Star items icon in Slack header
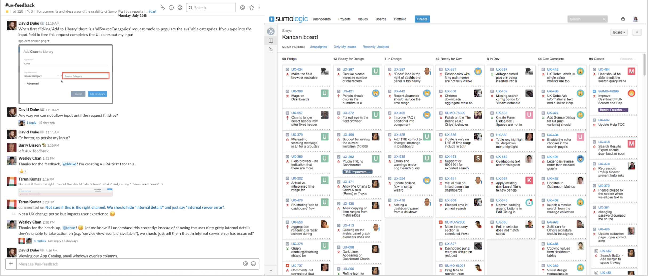This screenshot has height=276, width=648. click(251, 7)
